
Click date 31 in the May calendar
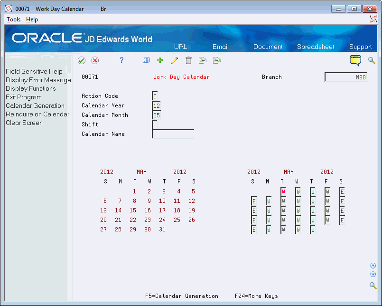point(162,229)
